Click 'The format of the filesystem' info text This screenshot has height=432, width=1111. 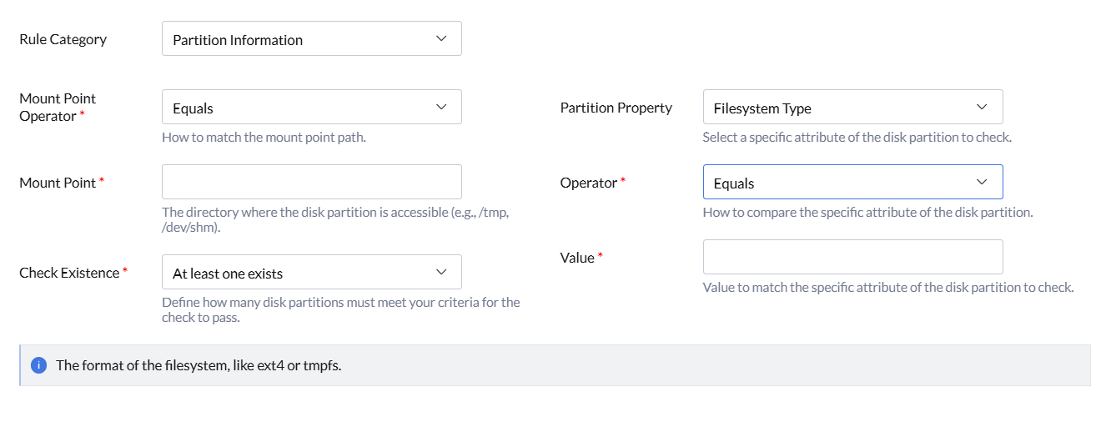199,365
